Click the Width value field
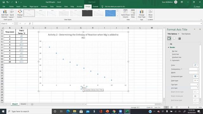Screen dimensions: 203x114 click(193, 73)
